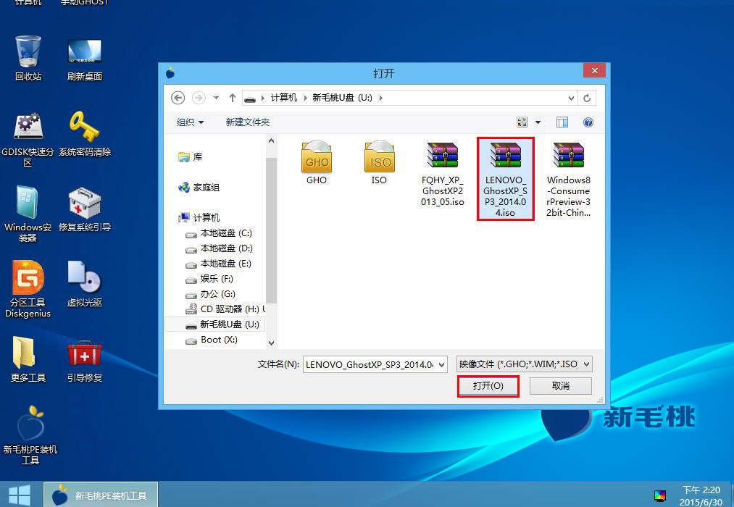Change view with the view icon
The image size is (734, 507).
click(522, 122)
